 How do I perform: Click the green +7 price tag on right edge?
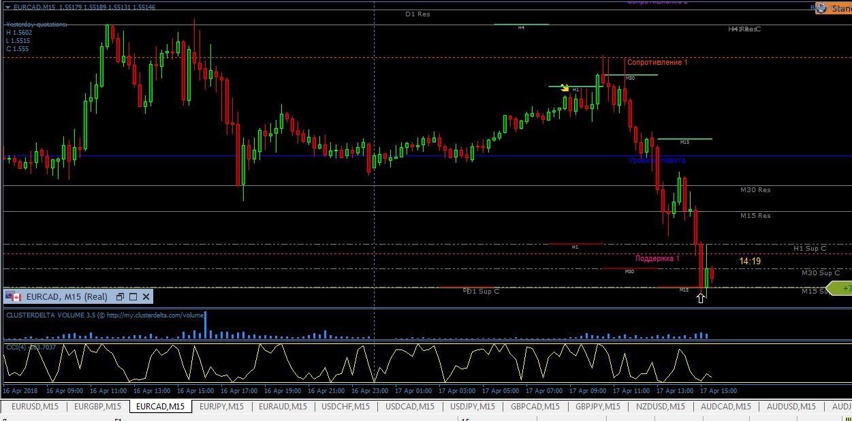click(839, 289)
